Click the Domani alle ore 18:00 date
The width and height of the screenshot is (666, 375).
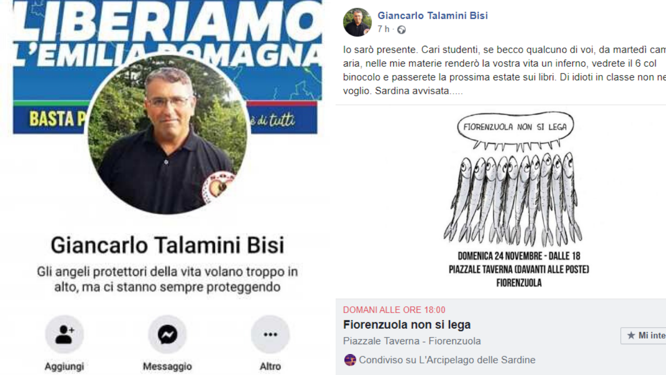(394, 310)
